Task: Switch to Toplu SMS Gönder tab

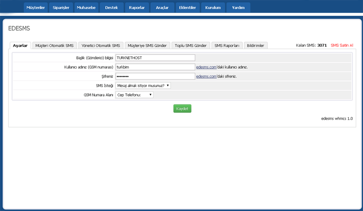Action: coord(191,45)
